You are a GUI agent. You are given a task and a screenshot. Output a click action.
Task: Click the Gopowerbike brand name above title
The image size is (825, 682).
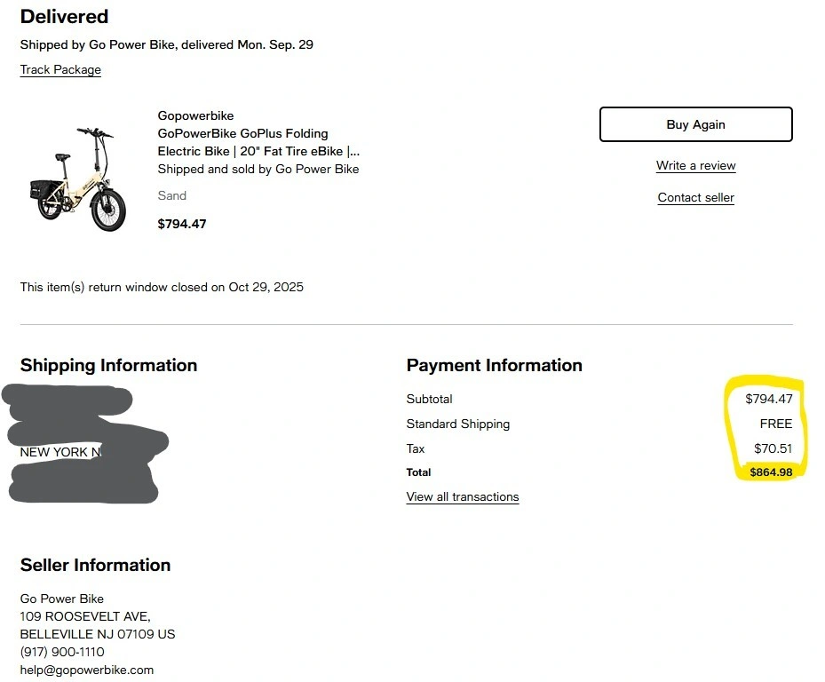195,115
